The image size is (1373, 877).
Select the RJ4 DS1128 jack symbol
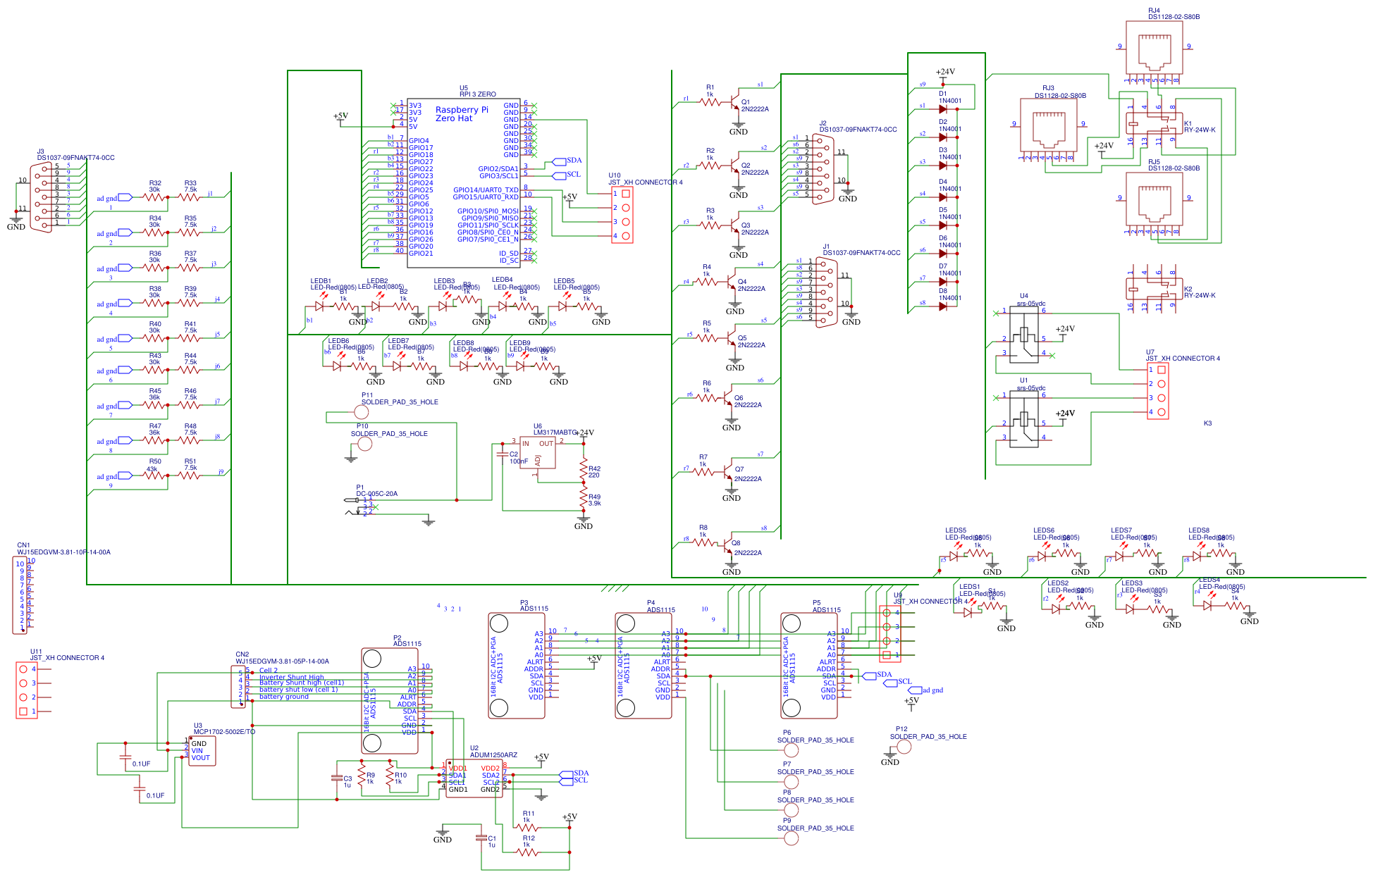tap(1154, 48)
